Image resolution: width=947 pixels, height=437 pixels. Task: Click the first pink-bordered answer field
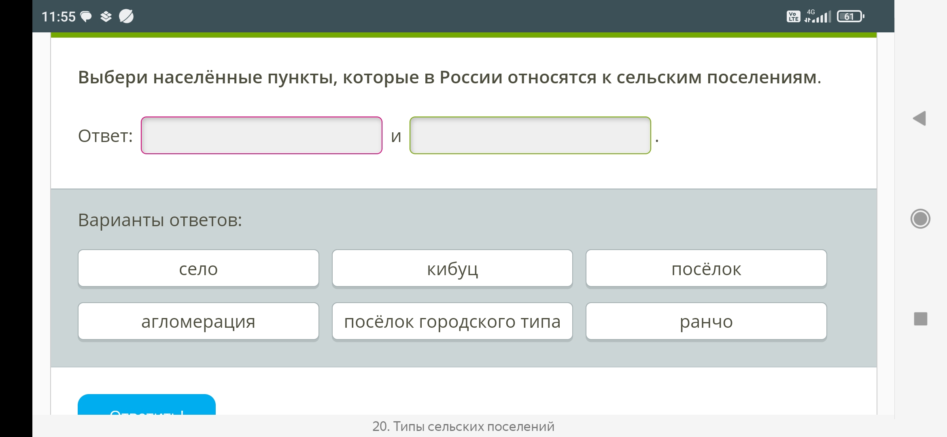click(261, 136)
